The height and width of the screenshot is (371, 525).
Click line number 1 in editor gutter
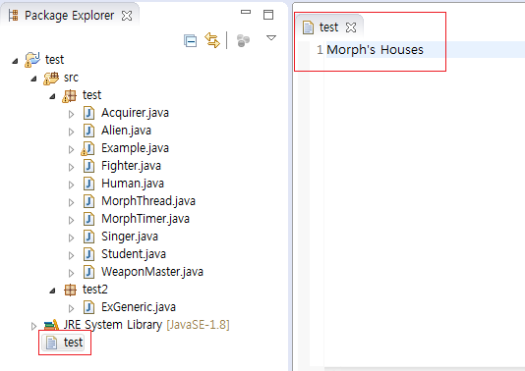(x=320, y=50)
